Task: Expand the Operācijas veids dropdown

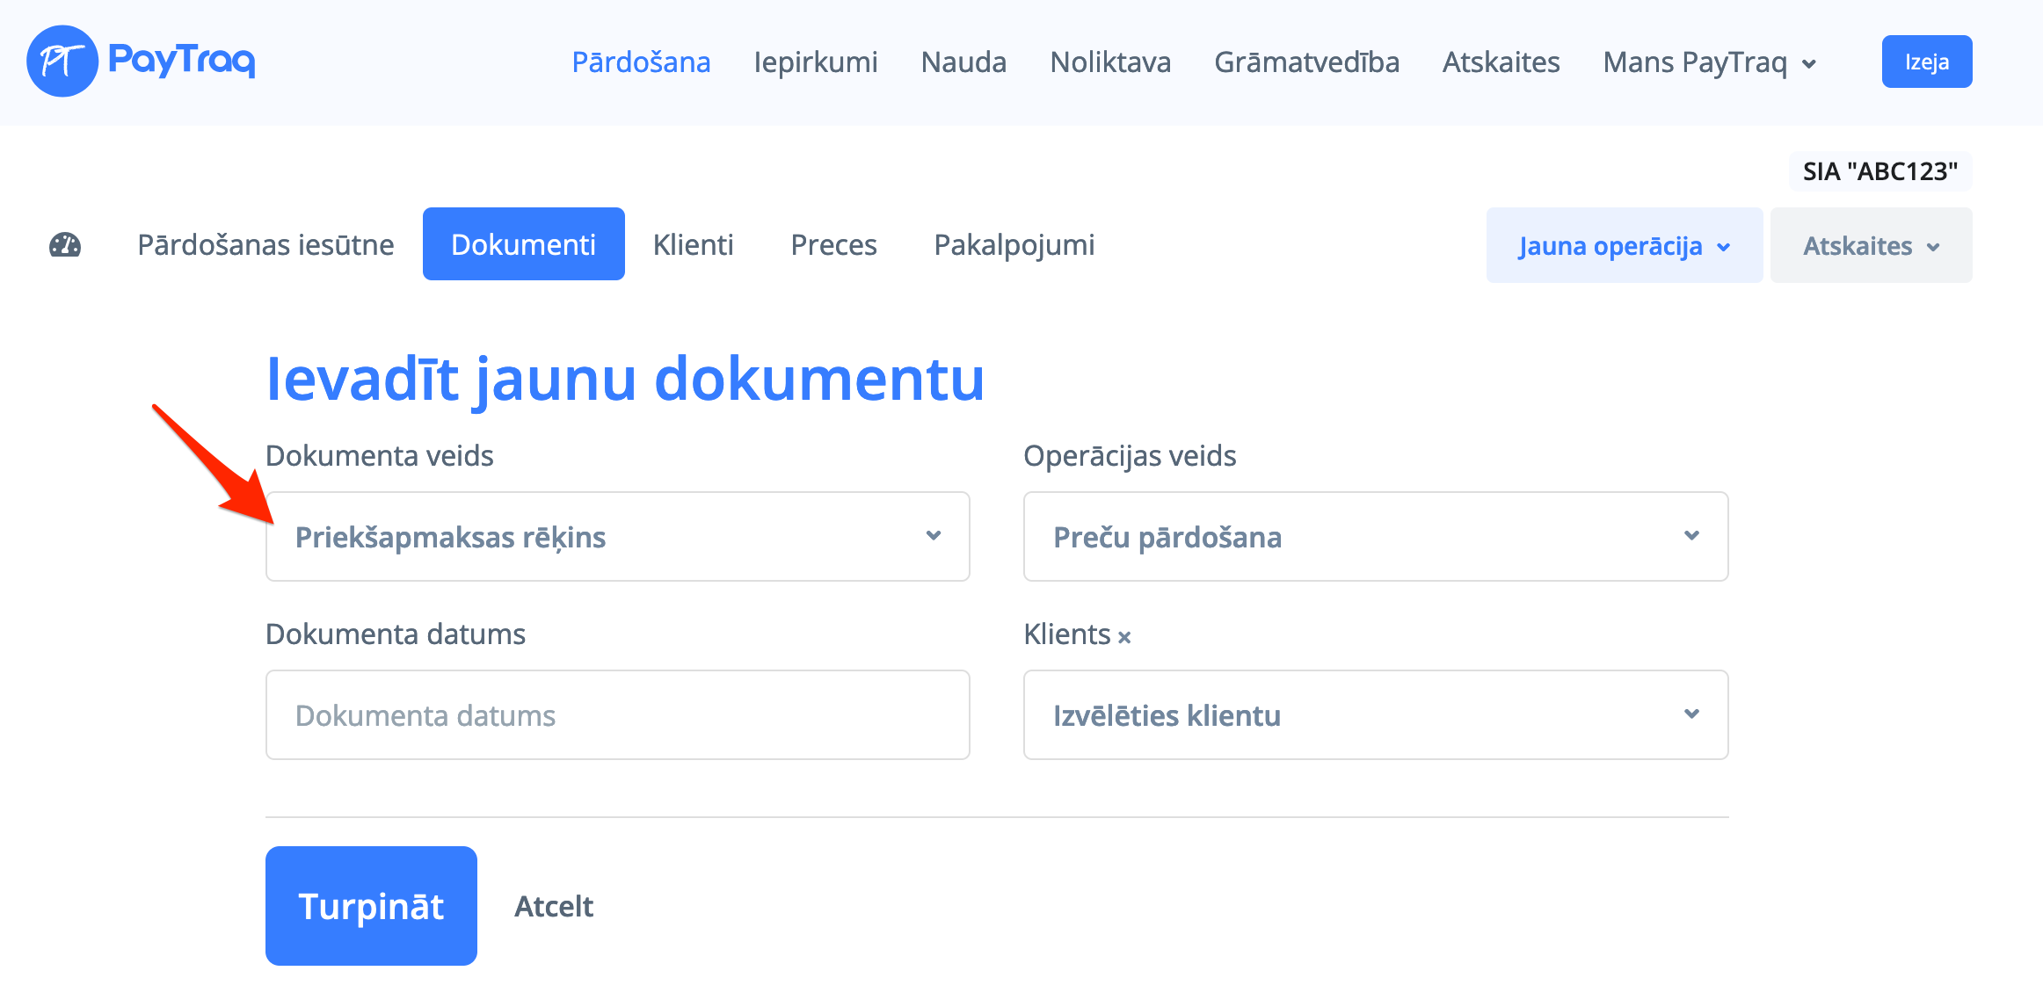Action: pos(1375,536)
